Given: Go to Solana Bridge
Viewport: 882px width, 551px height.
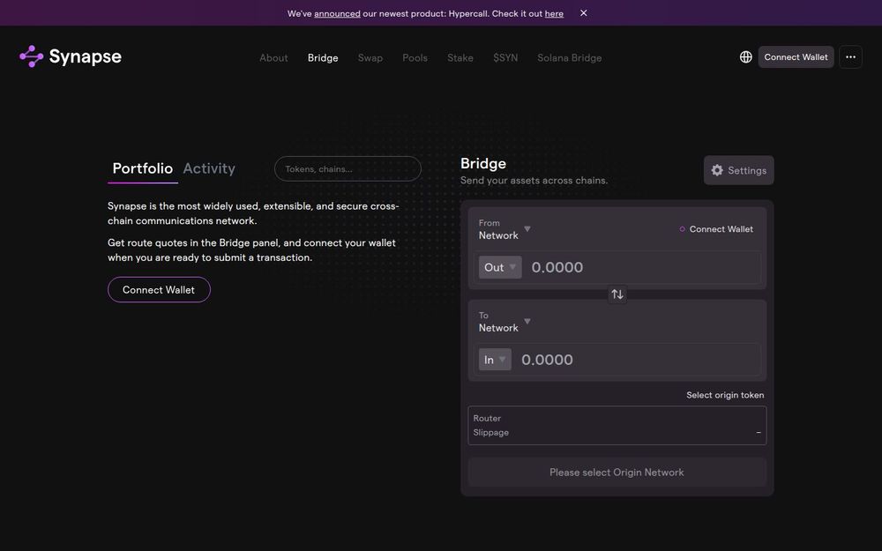Looking at the screenshot, I should click(x=569, y=58).
